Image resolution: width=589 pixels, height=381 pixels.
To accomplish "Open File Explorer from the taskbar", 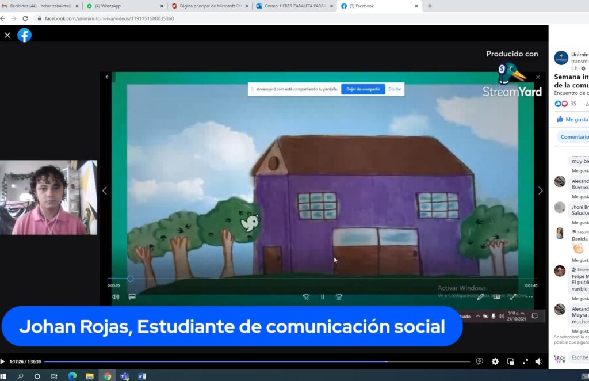I will [89, 376].
